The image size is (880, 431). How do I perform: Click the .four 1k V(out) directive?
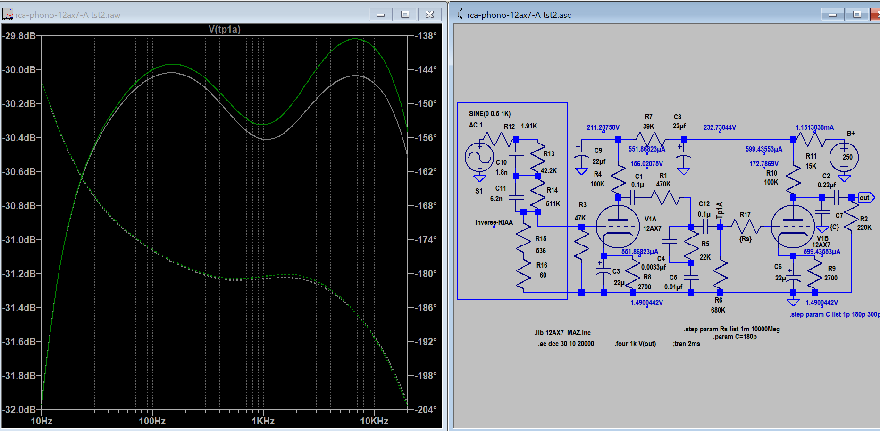coord(635,344)
